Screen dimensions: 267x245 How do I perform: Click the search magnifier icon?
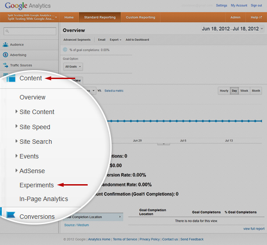tap(7, 31)
